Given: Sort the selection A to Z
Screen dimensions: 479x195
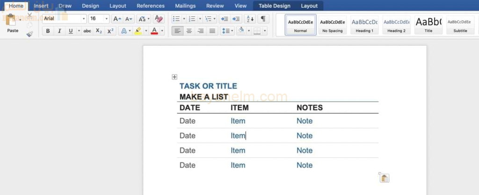Looking at the screenshot, I should click(250, 19).
